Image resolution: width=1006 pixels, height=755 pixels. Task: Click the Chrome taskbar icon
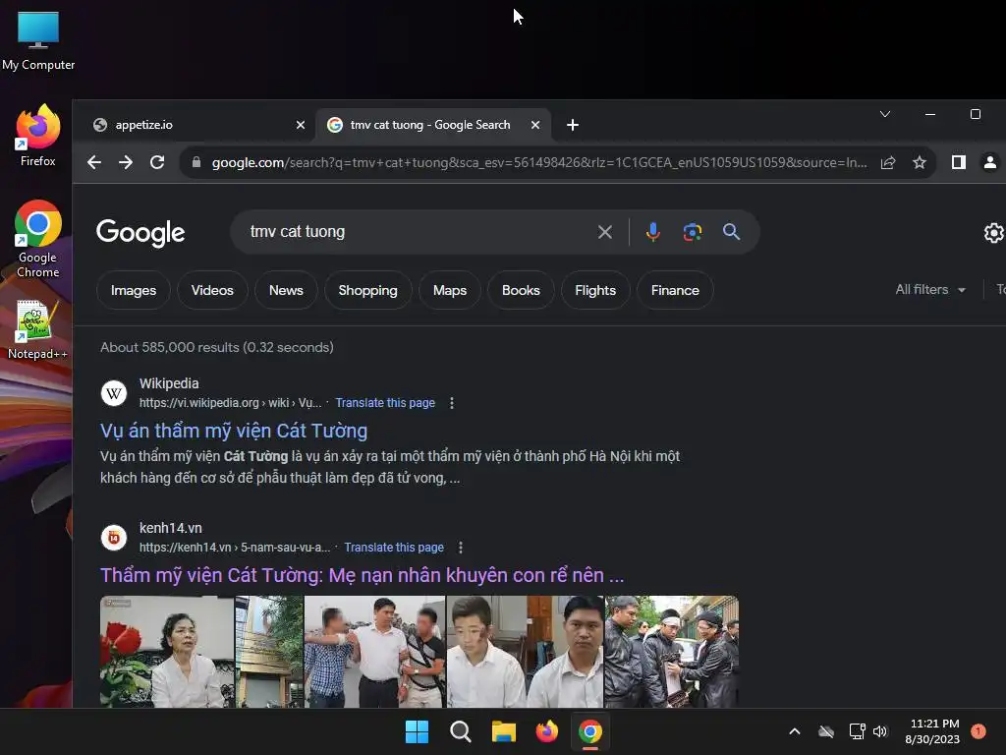(590, 731)
